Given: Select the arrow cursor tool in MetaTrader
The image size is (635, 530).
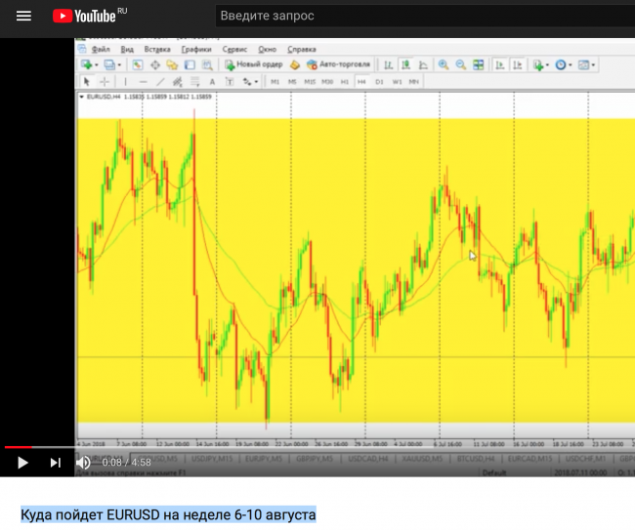Looking at the screenshot, I should tap(86, 81).
